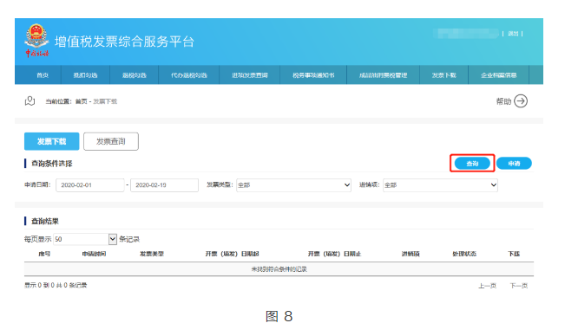Viewport: 565px width, 336px height.
Task: Open the 税务事项通知书 menu item
Action: [x=313, y=75]
